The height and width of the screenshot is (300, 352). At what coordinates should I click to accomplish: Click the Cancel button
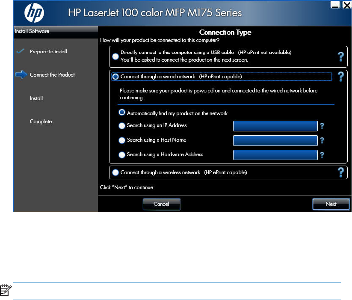coord(161,204)
